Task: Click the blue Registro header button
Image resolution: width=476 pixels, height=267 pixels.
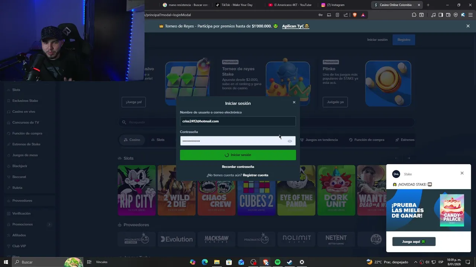Action: point(404,40)
